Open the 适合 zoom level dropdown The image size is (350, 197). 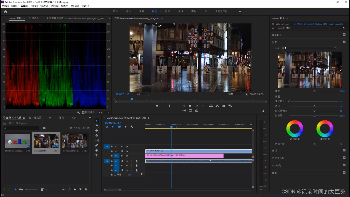142,94
